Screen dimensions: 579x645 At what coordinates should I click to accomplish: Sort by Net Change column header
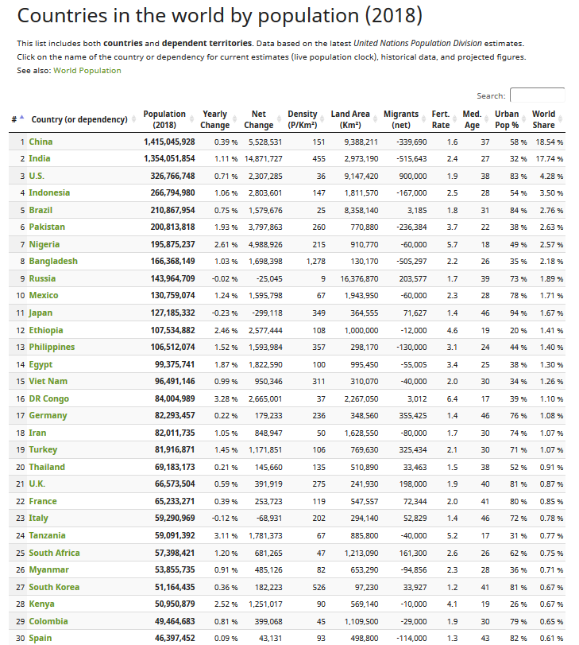261,119
